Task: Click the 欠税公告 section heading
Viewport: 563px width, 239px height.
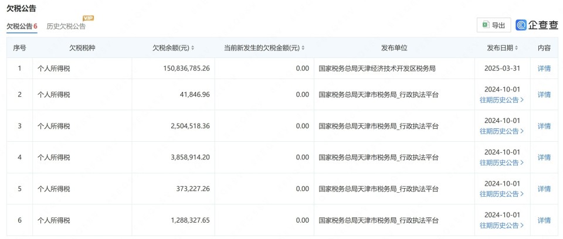Action: pos(21,9)
